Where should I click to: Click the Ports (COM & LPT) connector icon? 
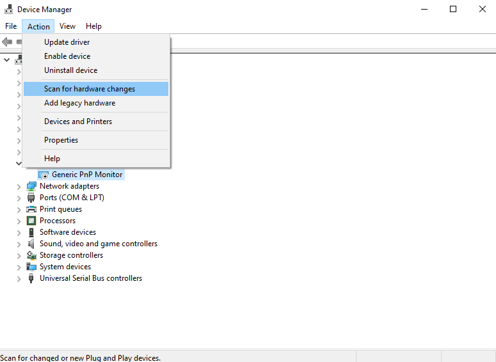pos(31,198)
